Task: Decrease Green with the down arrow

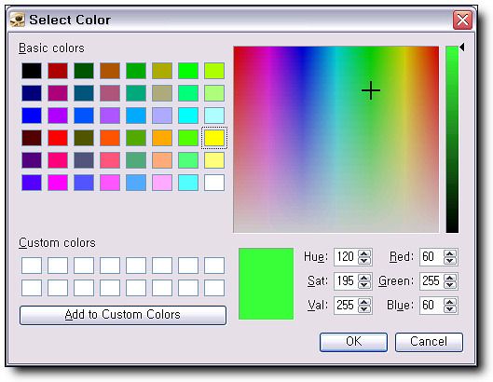Action: pyautogui.click(x=450, y=285)
